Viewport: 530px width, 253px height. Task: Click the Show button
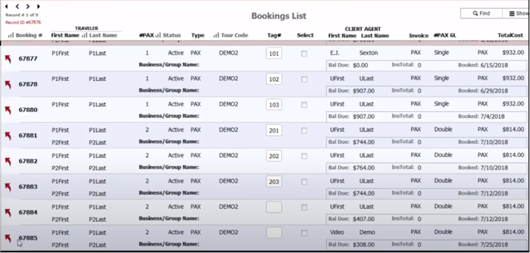click(x=516, y=14)
